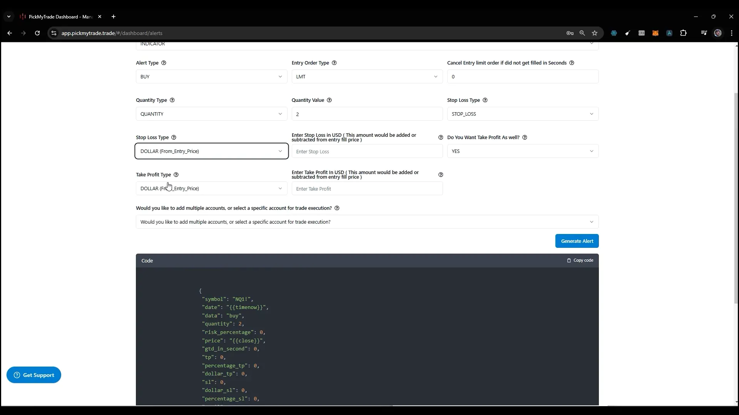The image size is (739, 415).
Task: Open the Entry Order Type LMT dropdown
Action: tap(367, 76)
